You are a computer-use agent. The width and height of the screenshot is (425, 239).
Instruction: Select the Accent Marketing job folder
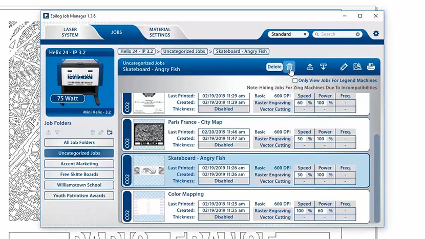[x=78, y=164]
